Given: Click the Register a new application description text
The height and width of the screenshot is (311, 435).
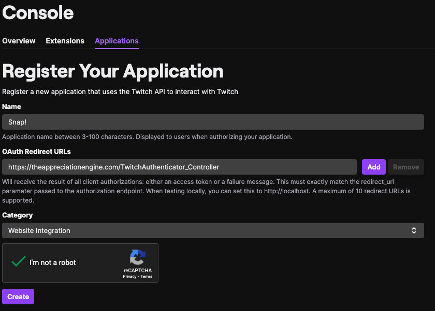Looking at the screenshot, I should 120,91.
